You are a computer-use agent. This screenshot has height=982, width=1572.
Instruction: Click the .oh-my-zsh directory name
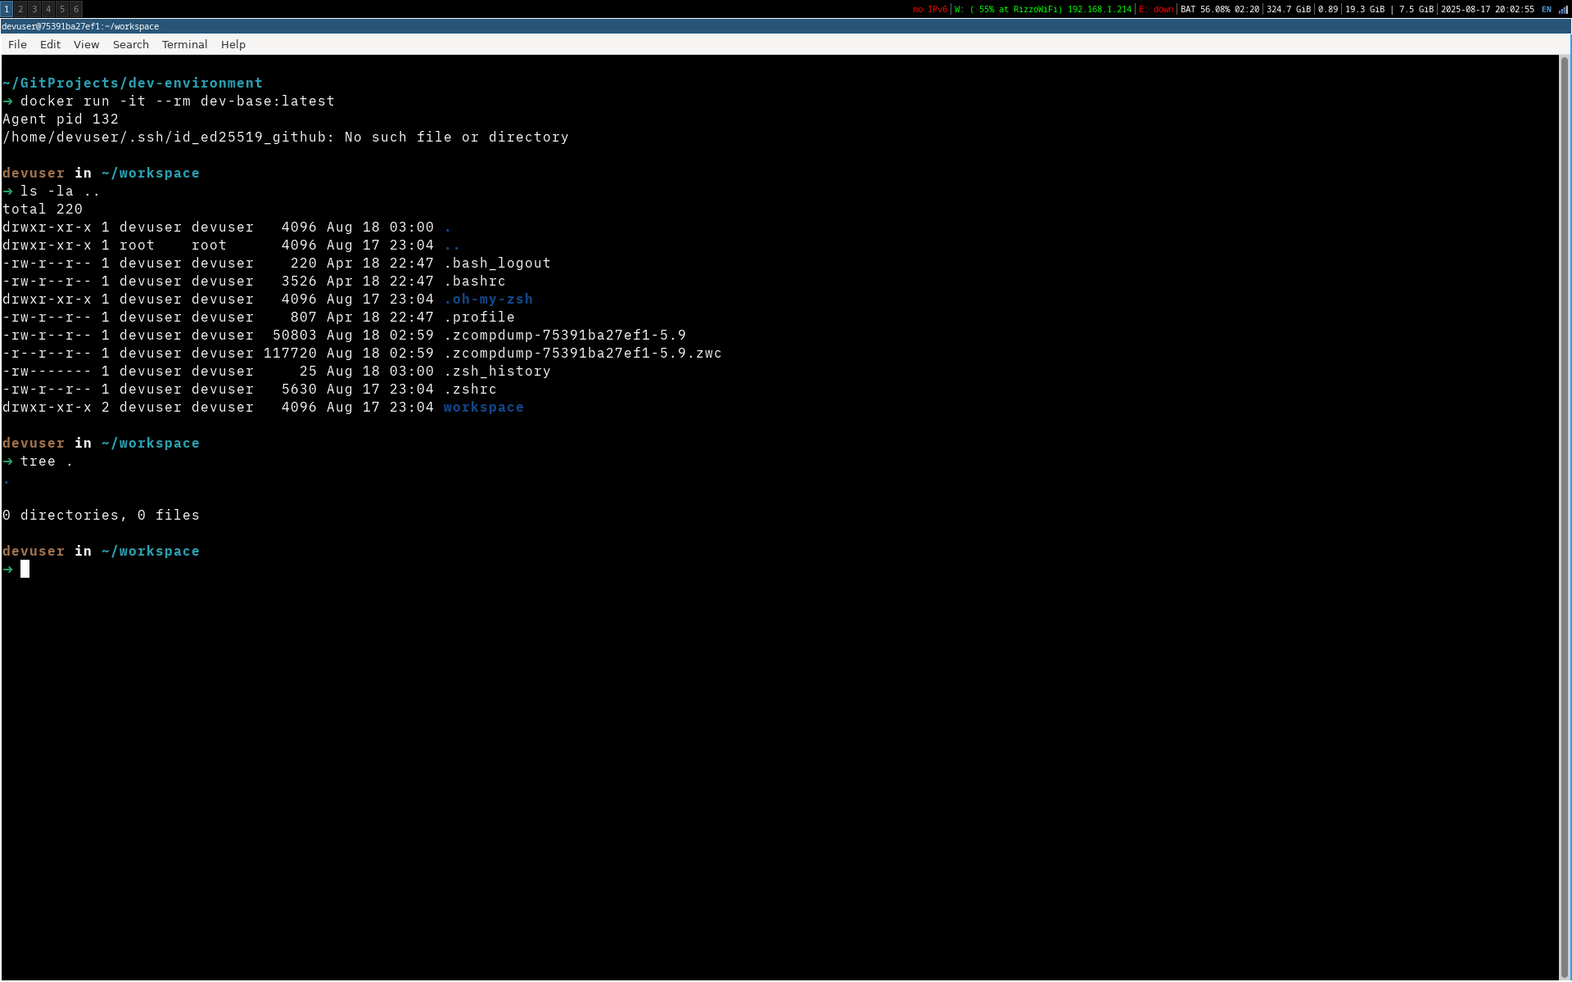488,299
